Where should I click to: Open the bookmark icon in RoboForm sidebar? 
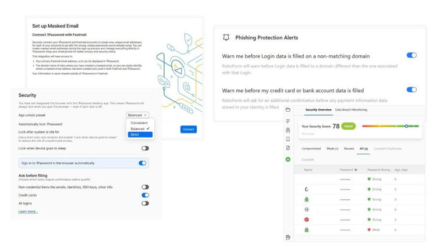[288, 139]
